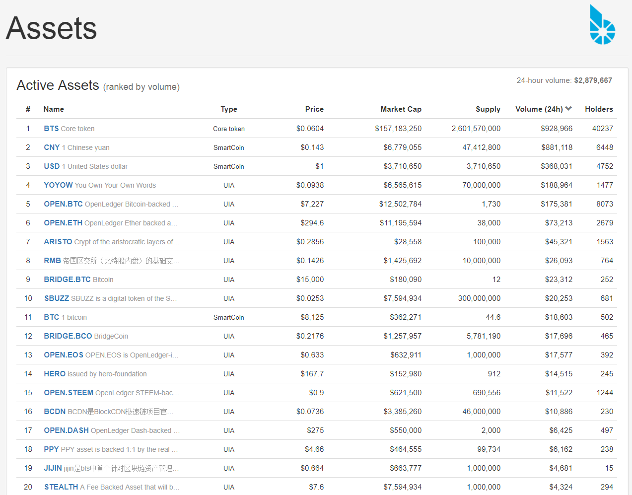
Task: Click OPEN.DASH price $275
Action: pyautogui.click(x=315, y=430)
